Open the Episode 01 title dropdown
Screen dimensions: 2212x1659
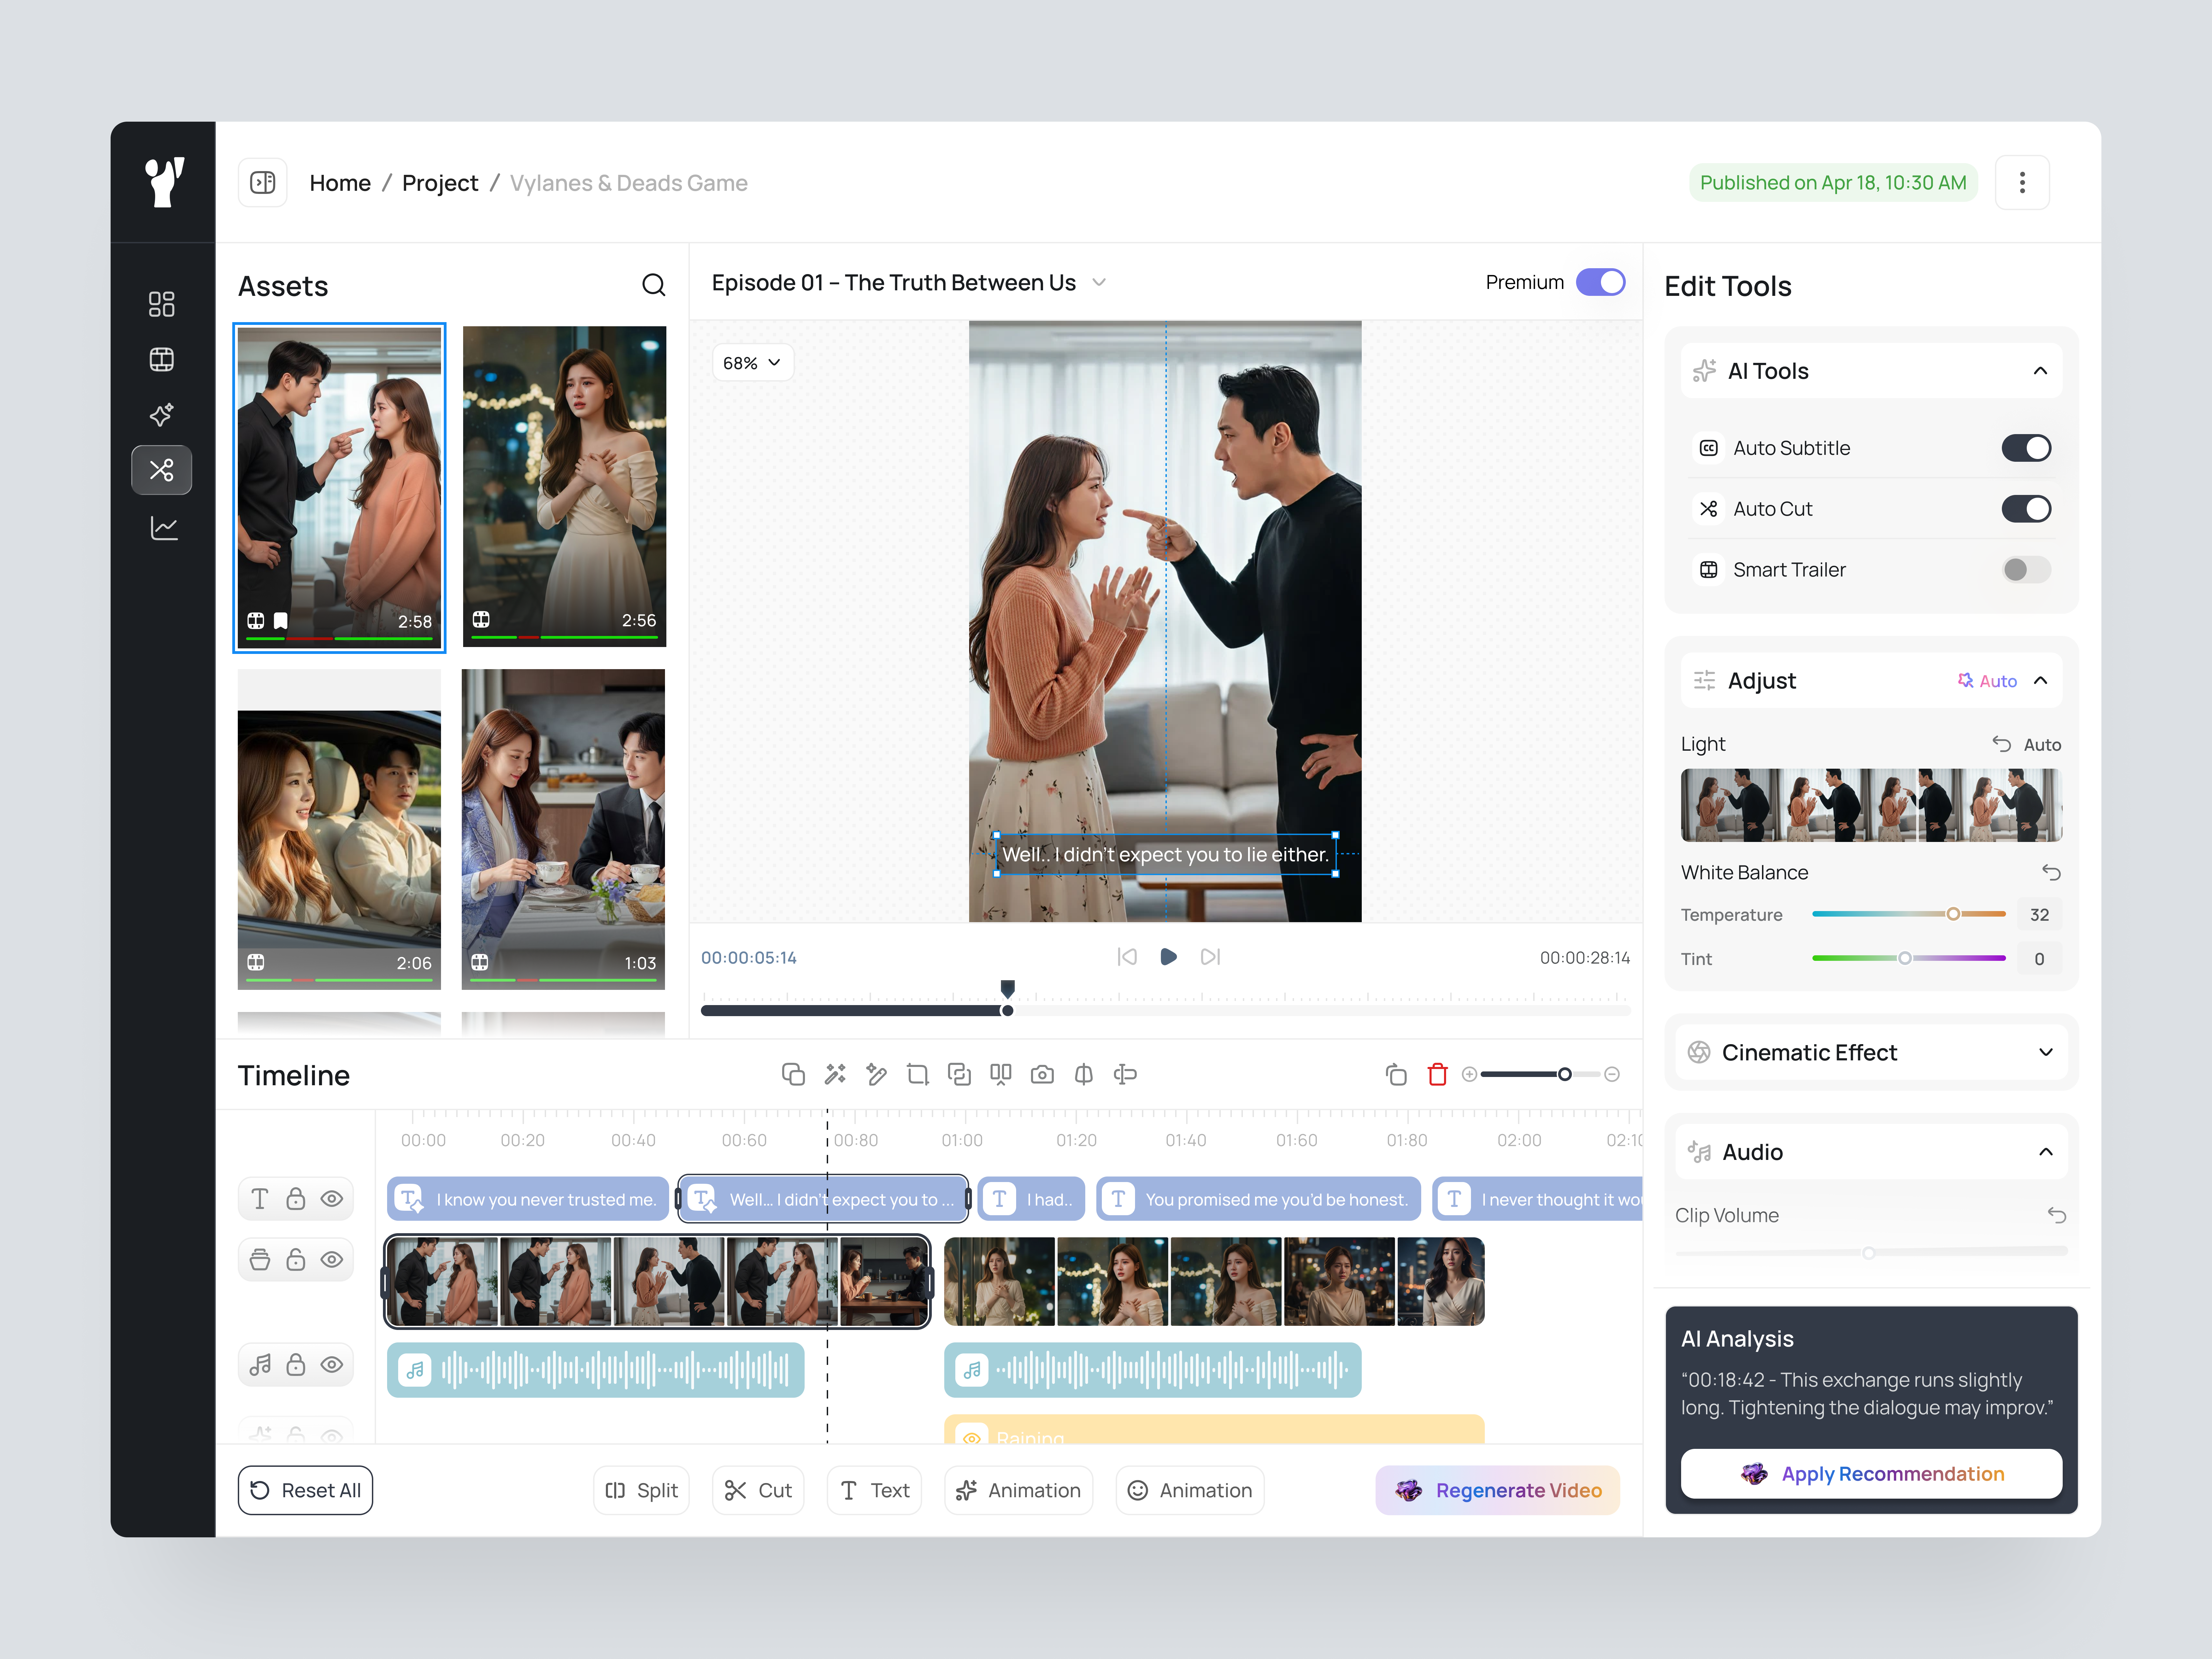click(1099, 283)
